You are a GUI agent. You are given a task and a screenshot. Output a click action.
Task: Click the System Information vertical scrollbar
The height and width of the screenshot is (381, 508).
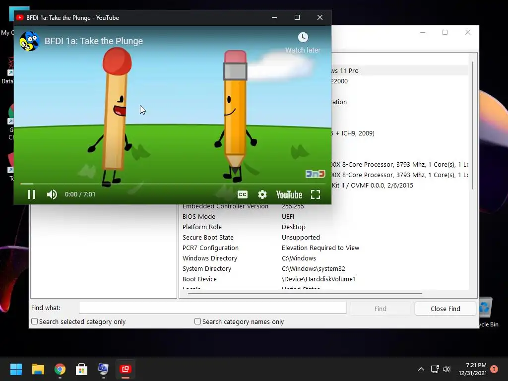tap(473, 125)
